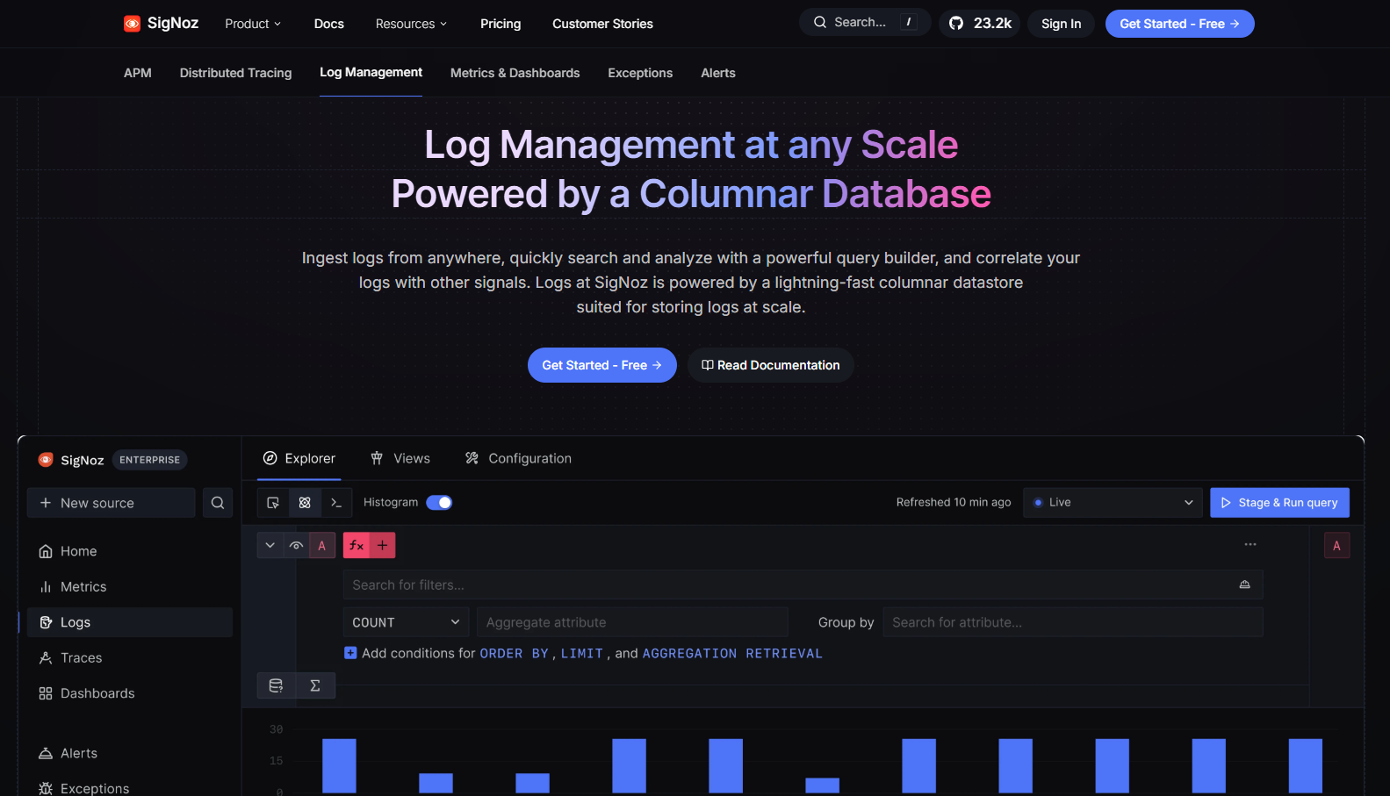
Task: Go to Metrics & Dashboards tab
Action: click(x=515, y=73)
